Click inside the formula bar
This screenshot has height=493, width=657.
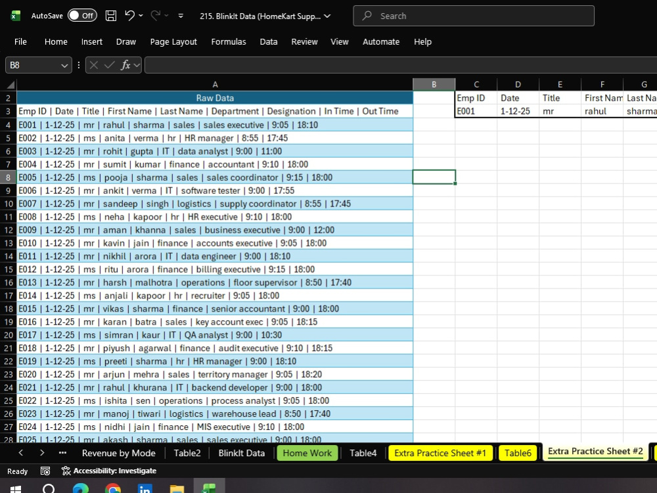click(x=401, y=65)
